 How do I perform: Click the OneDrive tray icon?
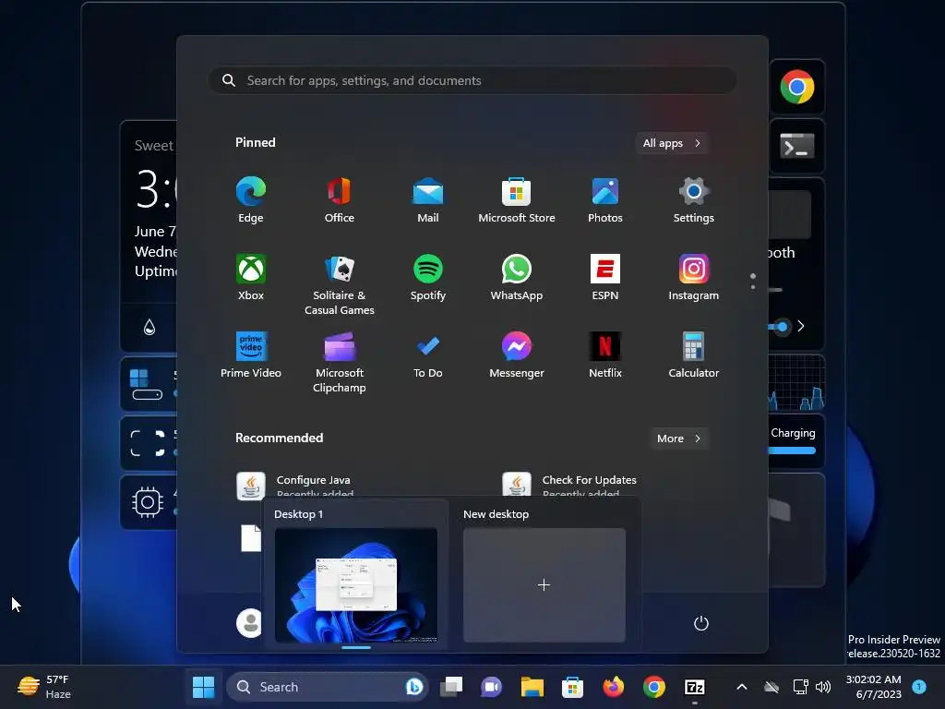[x=772, y=687]
